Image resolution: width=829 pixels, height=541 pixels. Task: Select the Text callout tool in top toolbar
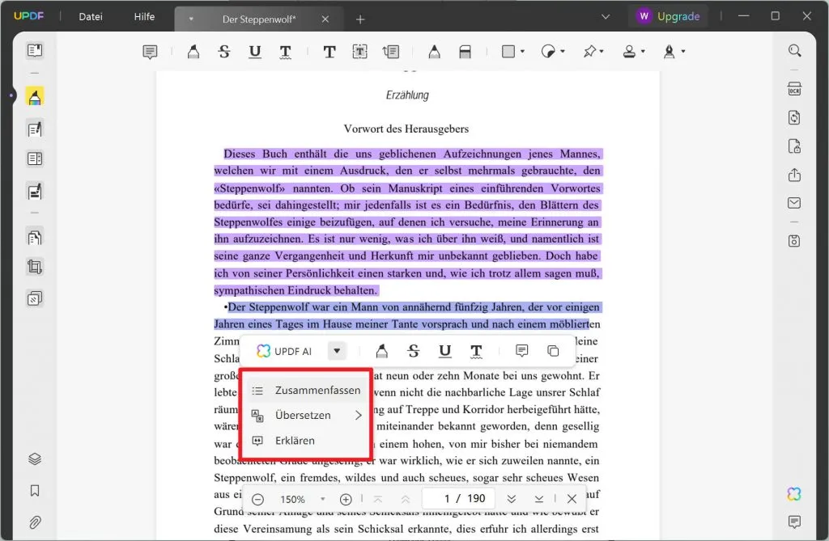click(x=391, y=52)
